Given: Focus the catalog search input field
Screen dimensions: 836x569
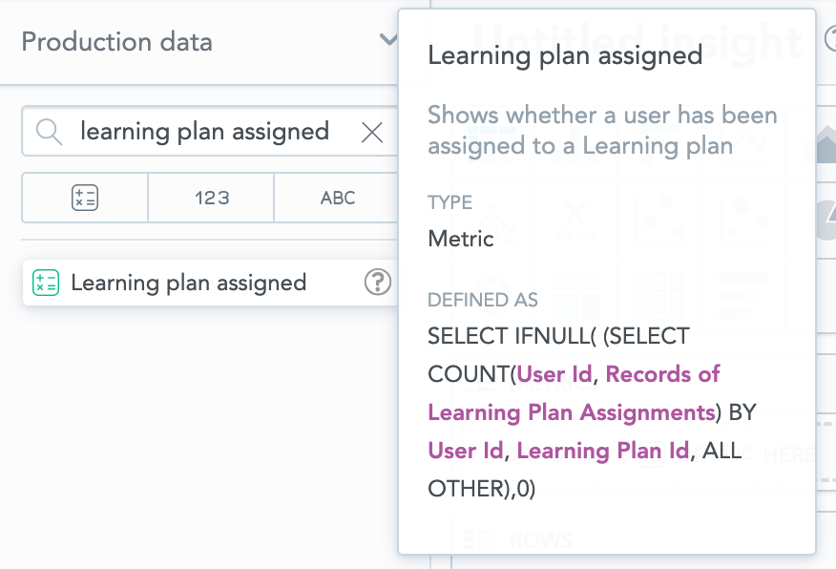Looking at the screenshot, I should click(204, 132).
